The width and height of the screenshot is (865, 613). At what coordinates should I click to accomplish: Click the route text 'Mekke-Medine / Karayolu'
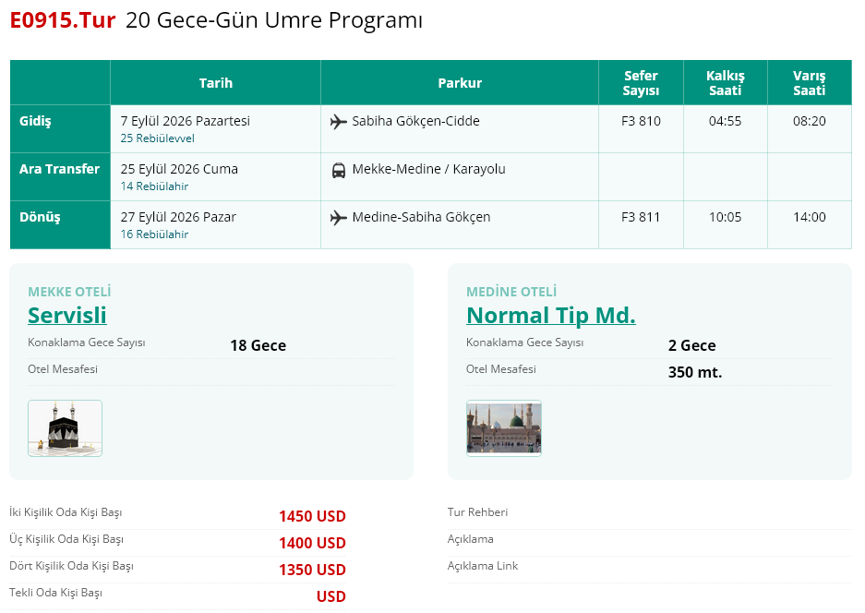[428, 169]
